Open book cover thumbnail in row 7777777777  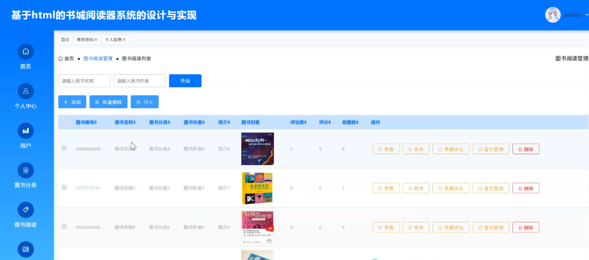[x=257, y=188]
